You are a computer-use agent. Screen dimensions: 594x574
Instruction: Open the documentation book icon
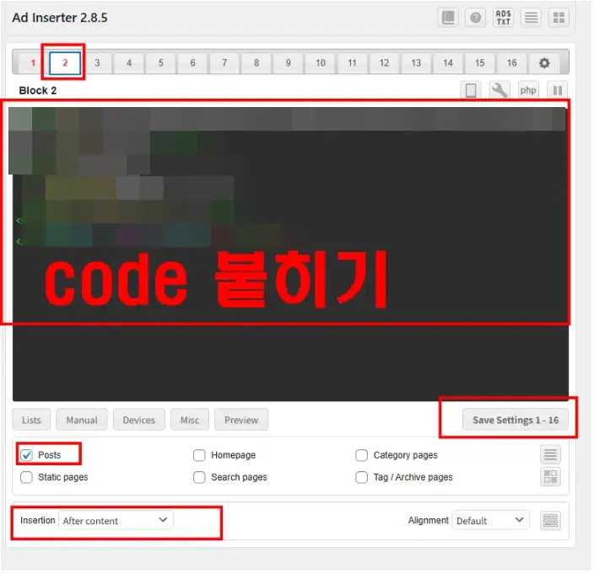(x=448, y=18)
